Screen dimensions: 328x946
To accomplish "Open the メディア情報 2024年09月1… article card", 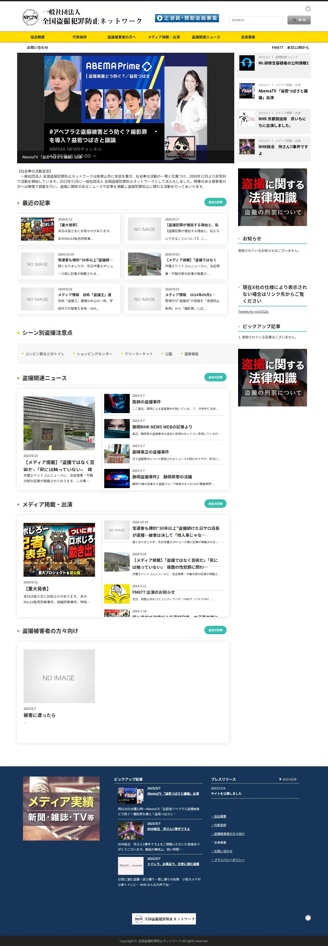I will click(x=175, y=298).
